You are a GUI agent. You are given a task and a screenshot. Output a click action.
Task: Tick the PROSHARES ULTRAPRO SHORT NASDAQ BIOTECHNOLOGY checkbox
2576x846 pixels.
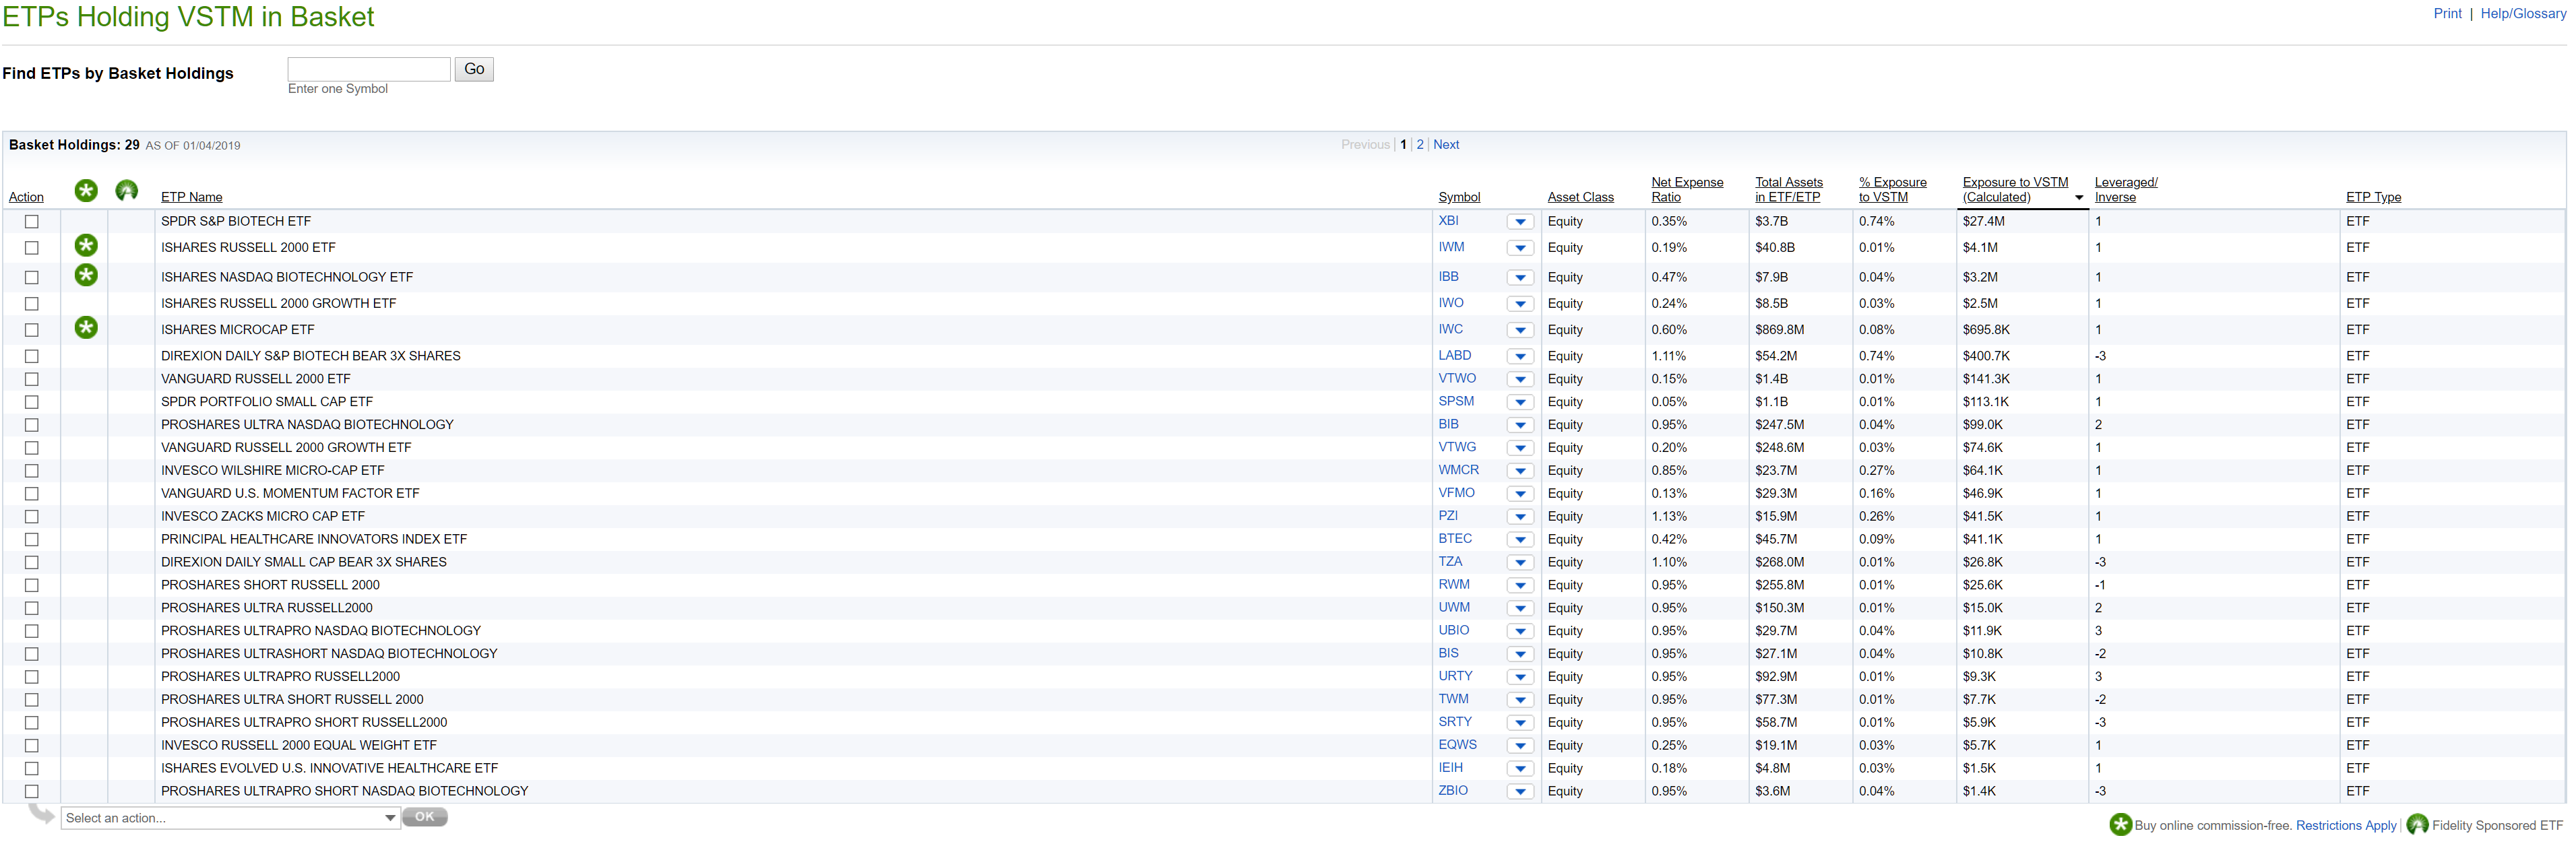(31, 791)
